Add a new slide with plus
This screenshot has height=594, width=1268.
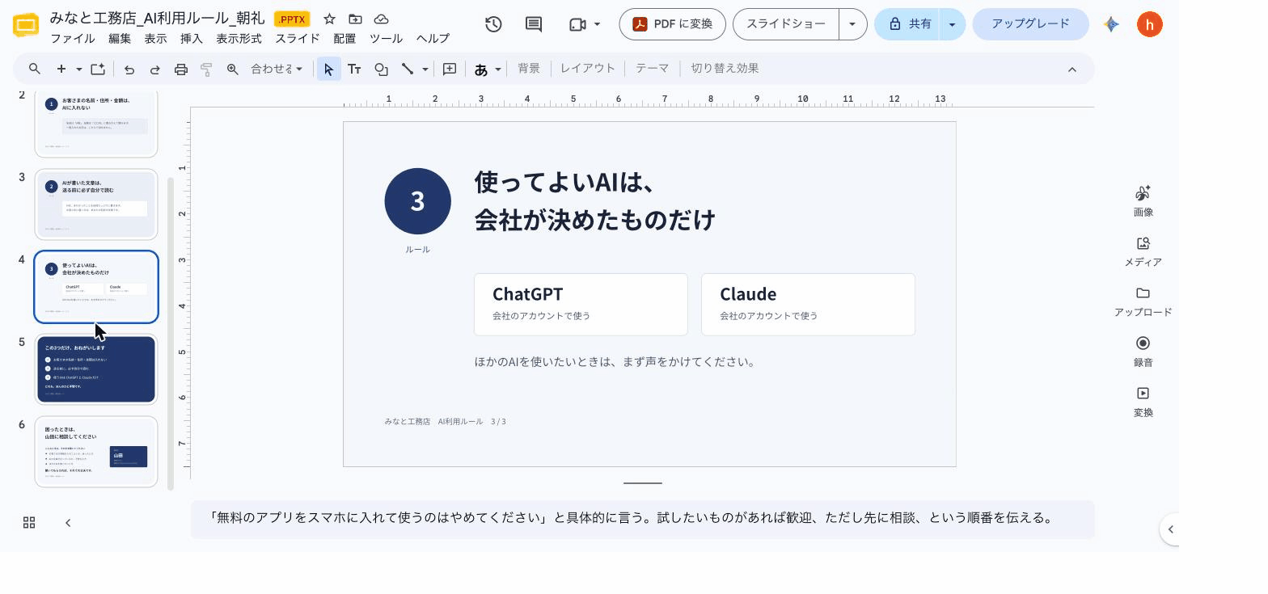[x=61, y=69]
